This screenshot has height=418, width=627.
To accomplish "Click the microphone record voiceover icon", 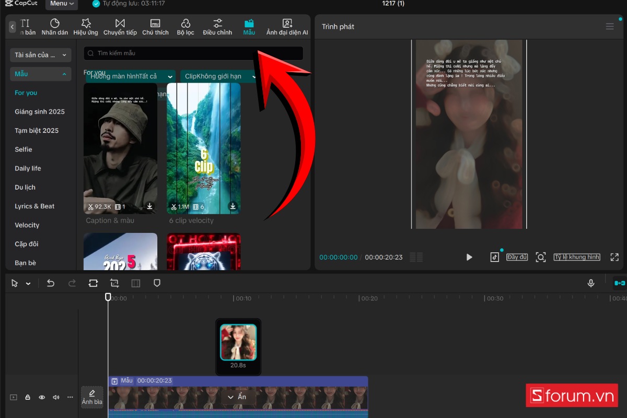I will point(591,283).
